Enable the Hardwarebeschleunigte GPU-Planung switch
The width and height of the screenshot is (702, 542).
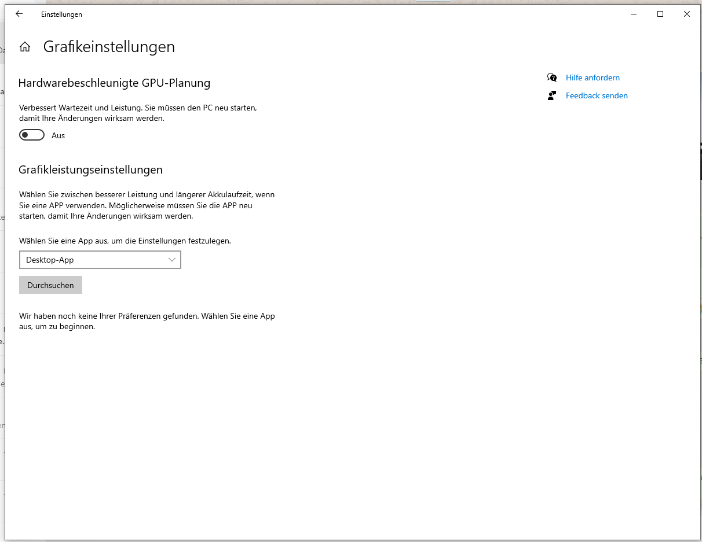point(32,135)
